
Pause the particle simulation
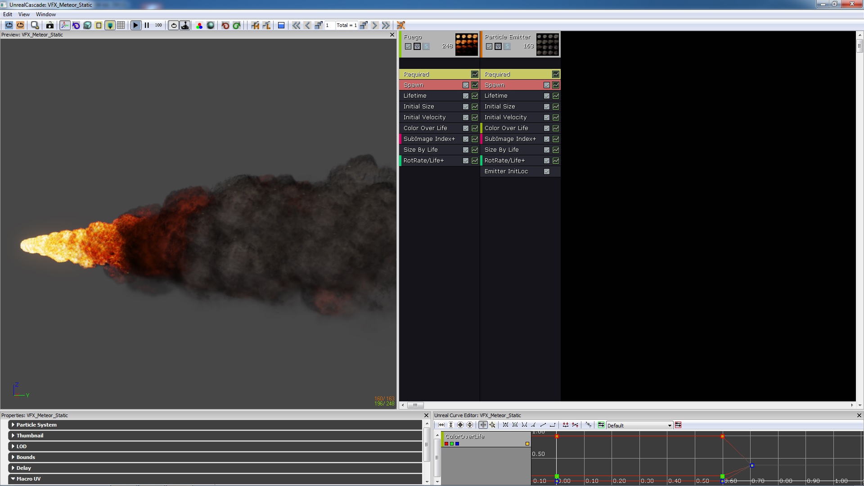click(x=147, y=25)
